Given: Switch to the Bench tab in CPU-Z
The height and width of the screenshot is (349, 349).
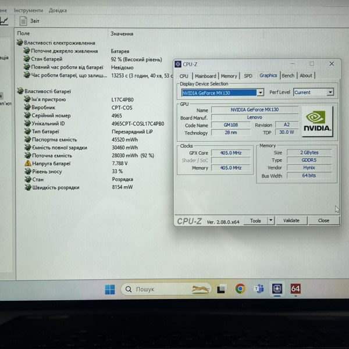Looking at the screenshot, I should [288, 76].
